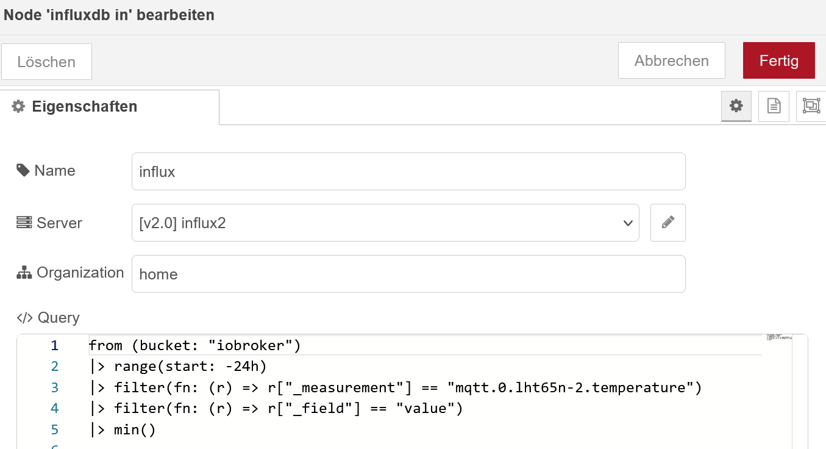Screen dimensions: 826x449
Task: Click the server icon beside Server label
Action: 24,223
